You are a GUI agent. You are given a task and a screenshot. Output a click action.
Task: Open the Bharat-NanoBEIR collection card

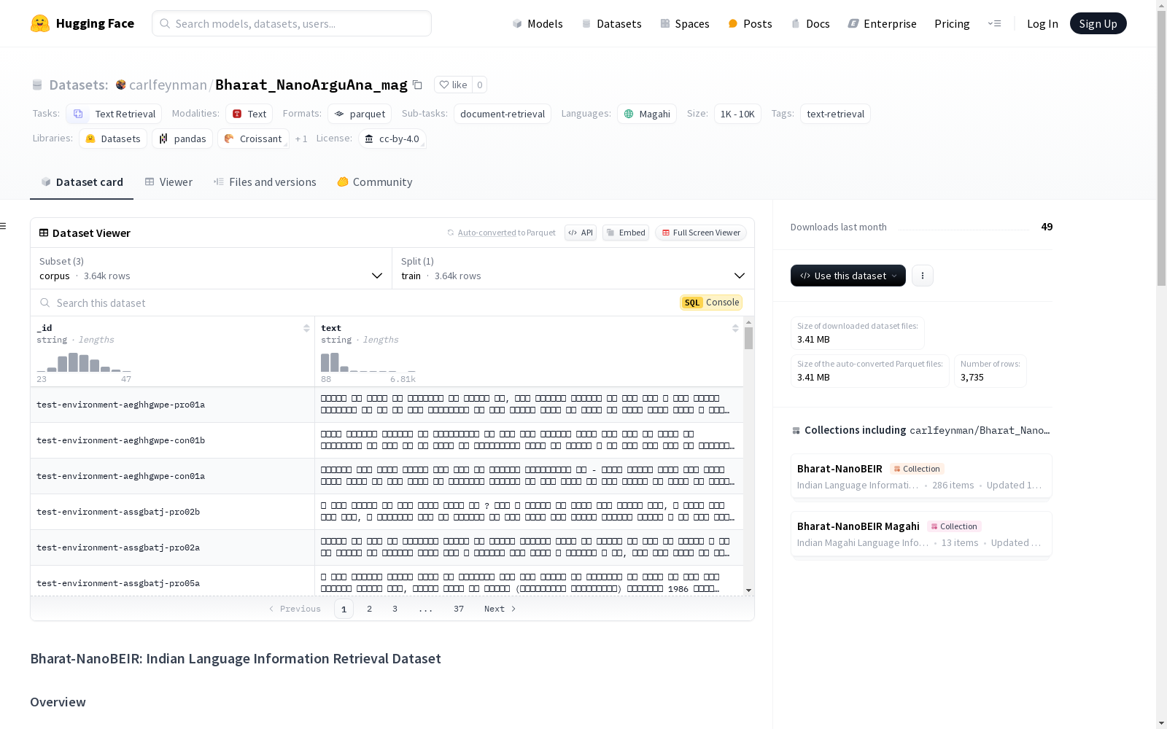(x=921, y=476)
